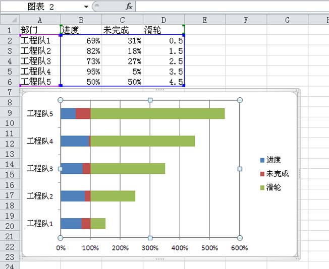This screenshot has height=269, width=329.
Task: Click the green 滑轮 legend color marker
Action: (x=262, y=188)
